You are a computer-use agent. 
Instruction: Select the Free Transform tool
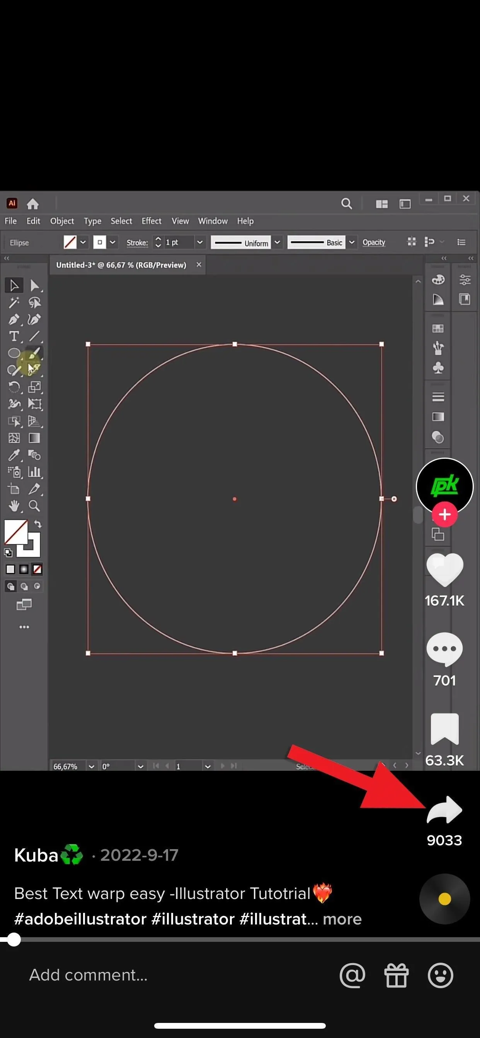click(35, 404)
